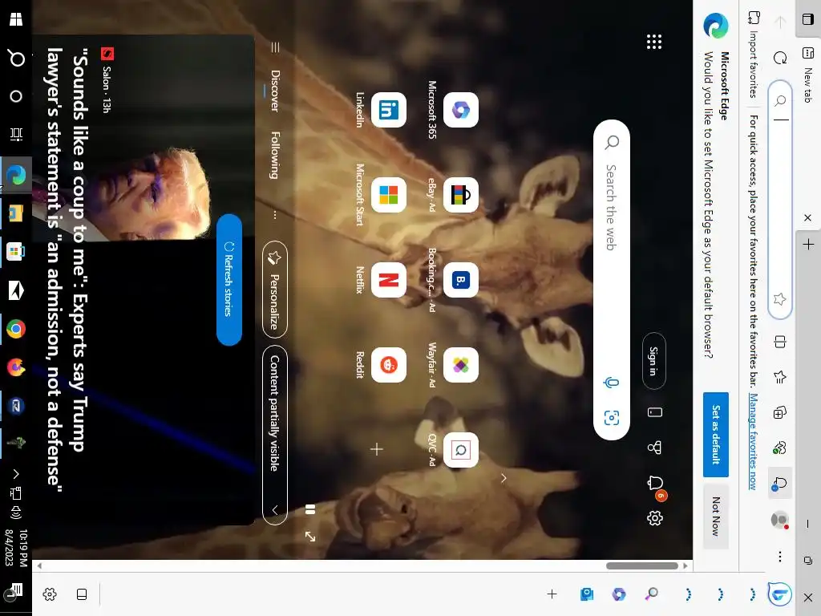This screenshot has width=821, height=616.
Task: Open the page settings gear icon
Action: point(654,518)
